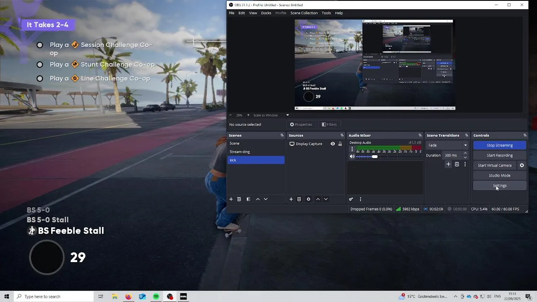Open Firefox from the taskbar
Screen dimensions: 537x302
point(128,297)
